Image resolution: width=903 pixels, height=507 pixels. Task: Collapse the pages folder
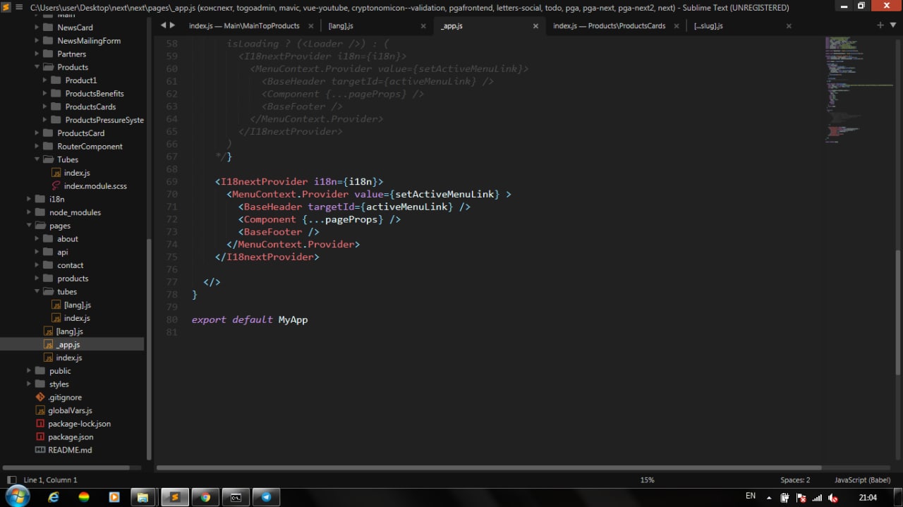30,226
